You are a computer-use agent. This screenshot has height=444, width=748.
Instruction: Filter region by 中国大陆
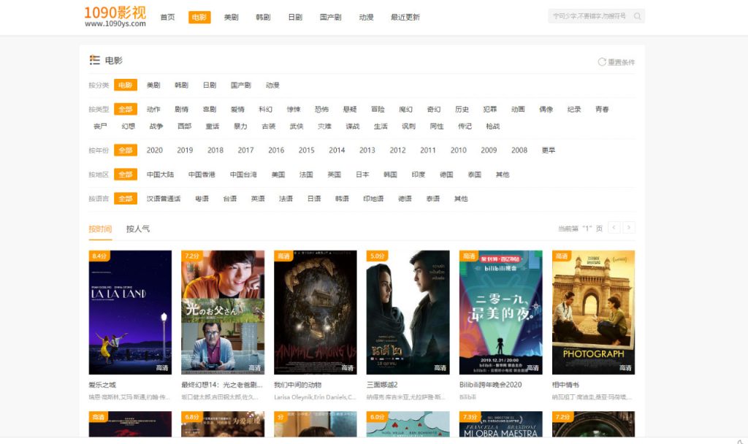tap(160, 175)
